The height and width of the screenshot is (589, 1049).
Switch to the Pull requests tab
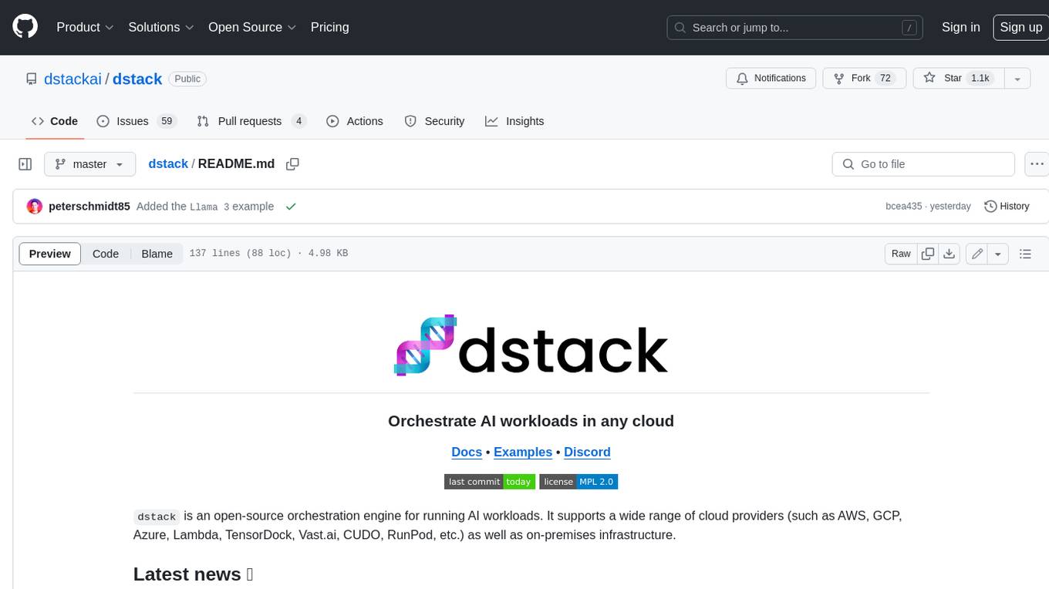[251, 121]
